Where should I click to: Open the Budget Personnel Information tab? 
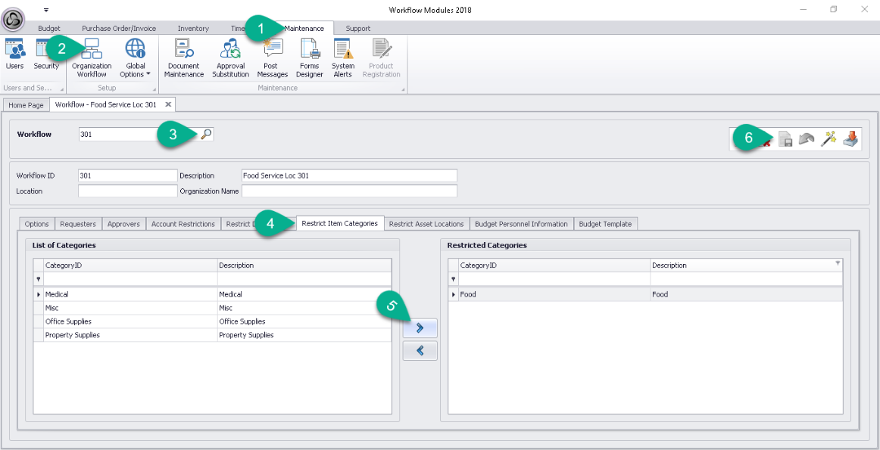click(x=520, y=224)
